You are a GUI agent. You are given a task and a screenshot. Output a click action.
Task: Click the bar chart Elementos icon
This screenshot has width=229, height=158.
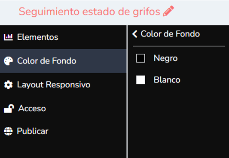click(8, 37)
